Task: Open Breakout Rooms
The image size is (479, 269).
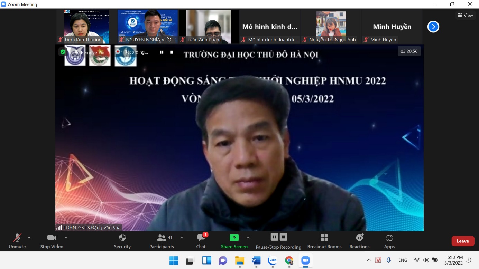Action: tap(324, 241)
